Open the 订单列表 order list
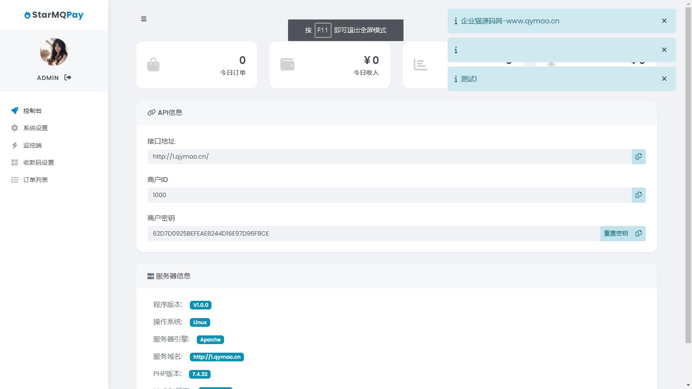Viewport: 692px width, 389px height. (x=35, y=180)
